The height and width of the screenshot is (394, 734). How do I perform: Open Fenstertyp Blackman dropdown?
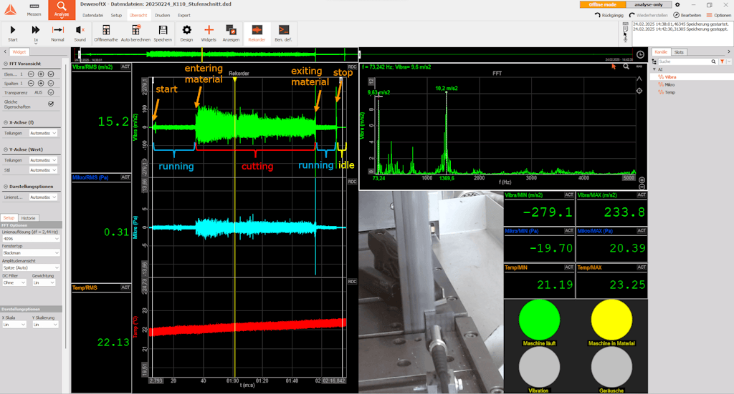click(31, 252)
